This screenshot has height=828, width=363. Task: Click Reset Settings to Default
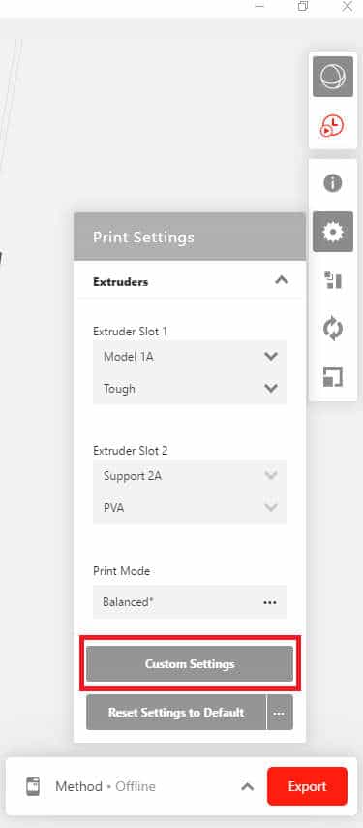176,713
